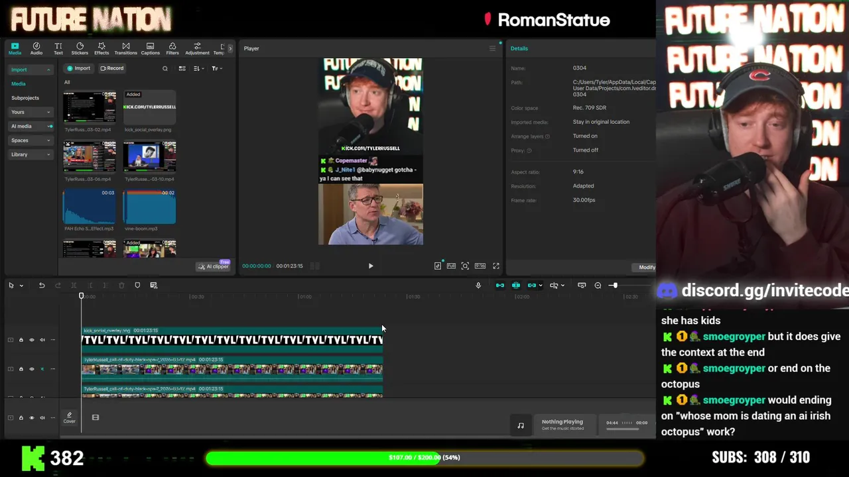Open the AI clipper tool
The height and width of the screenshot is (477, 849).
[213, 266]
